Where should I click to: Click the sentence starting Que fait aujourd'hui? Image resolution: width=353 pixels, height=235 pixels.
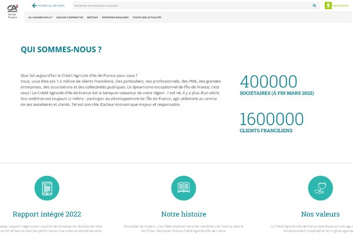(79, 76)
